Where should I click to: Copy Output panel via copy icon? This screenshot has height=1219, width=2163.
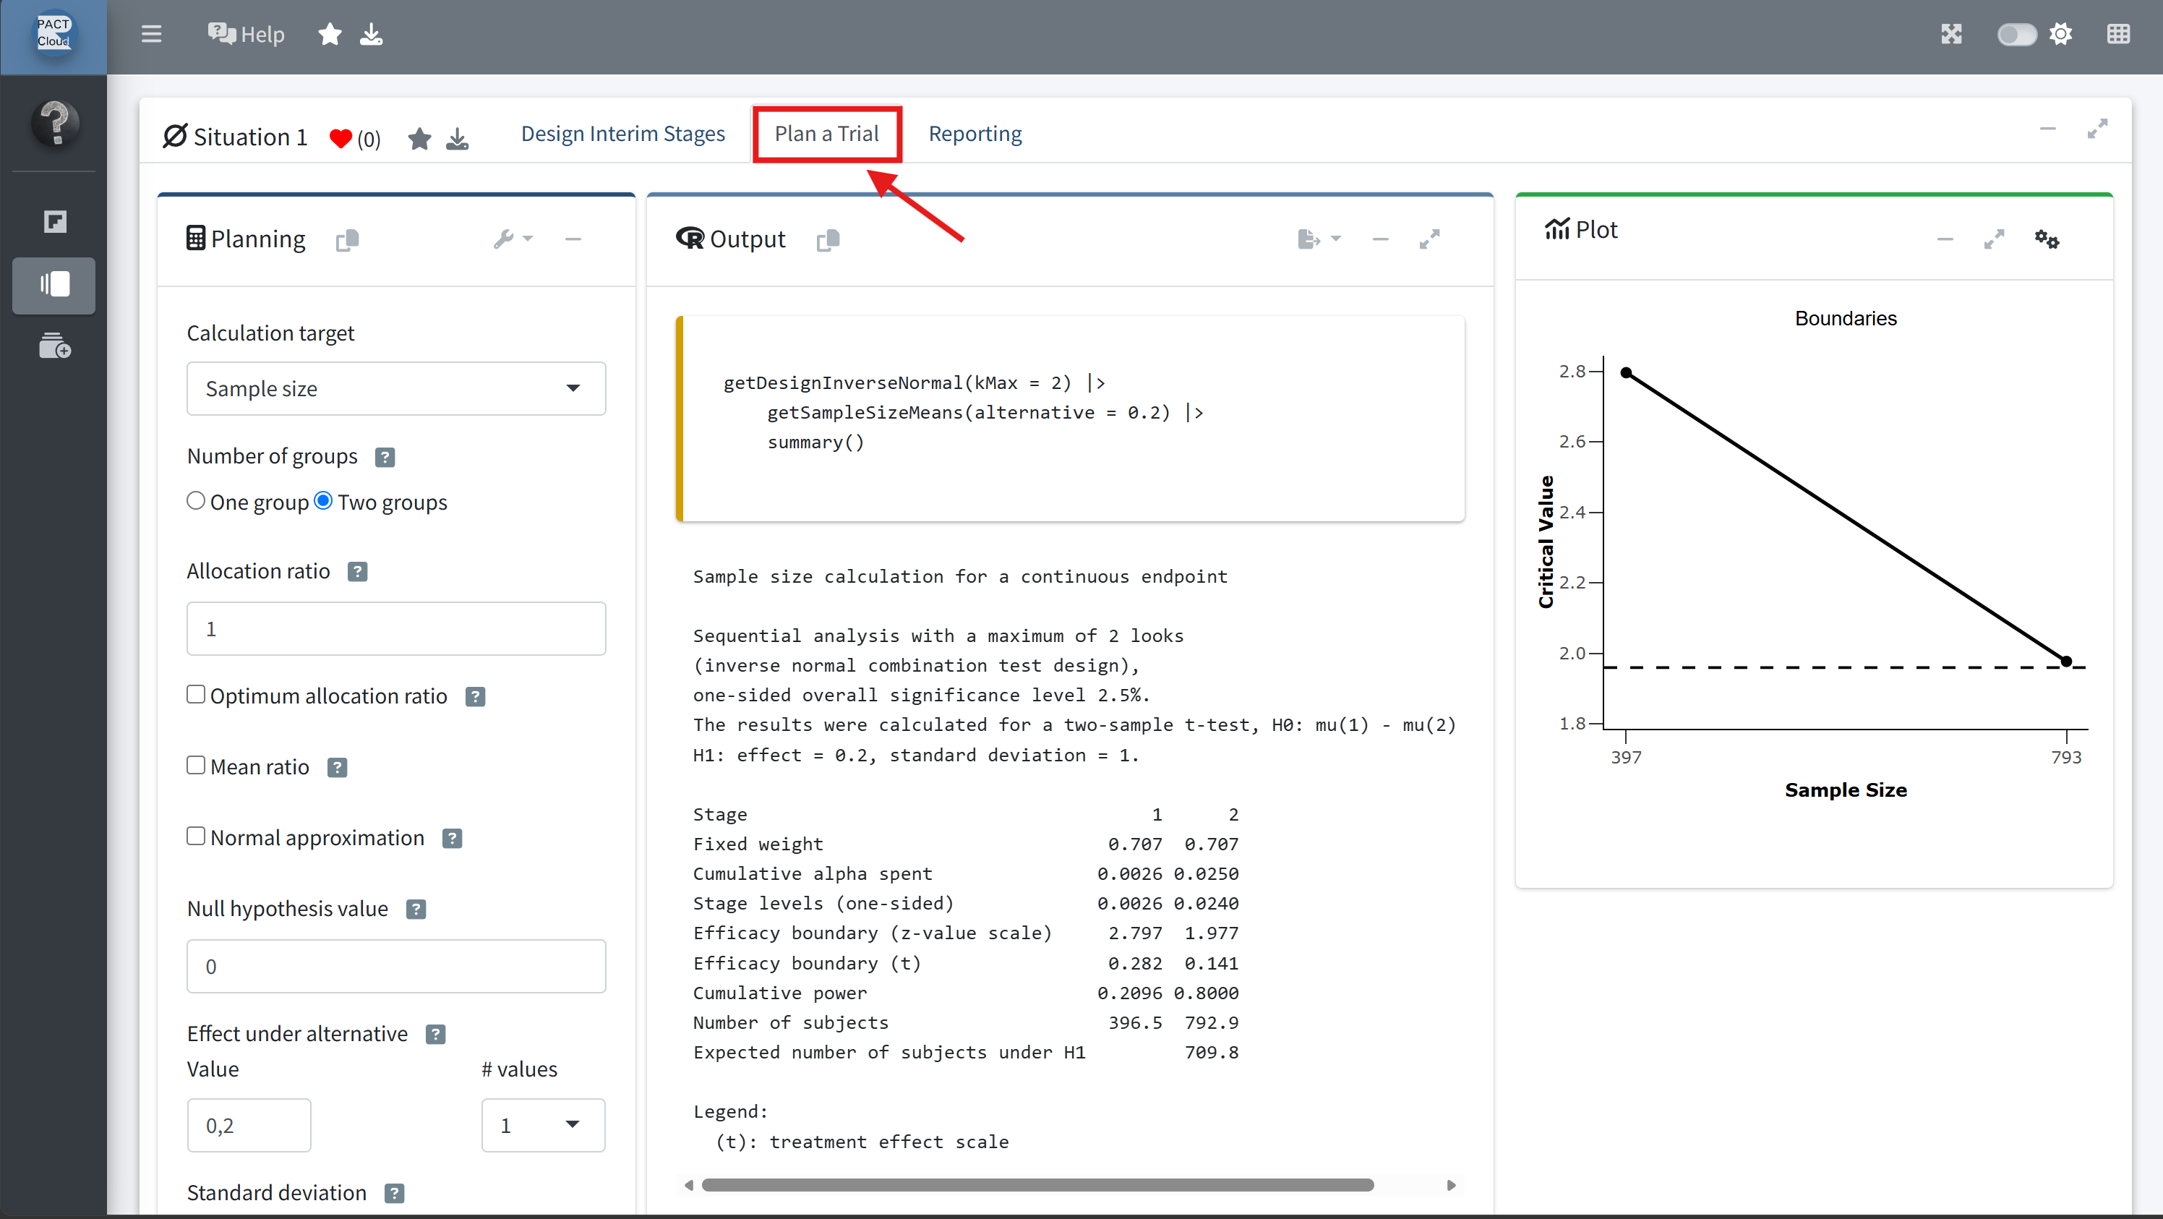coord(827,240)
